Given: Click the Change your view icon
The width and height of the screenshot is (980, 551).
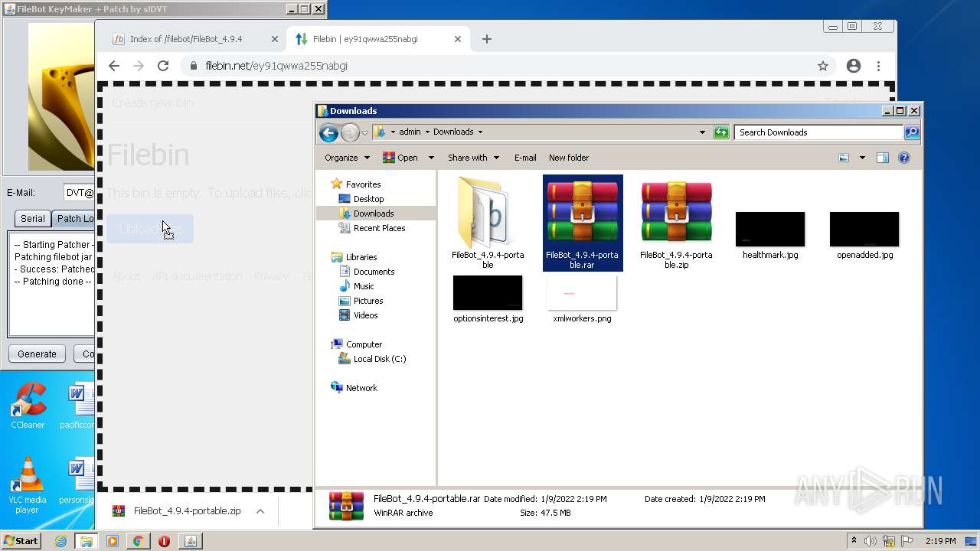Looking at the screenshot, I should [844, 158].
